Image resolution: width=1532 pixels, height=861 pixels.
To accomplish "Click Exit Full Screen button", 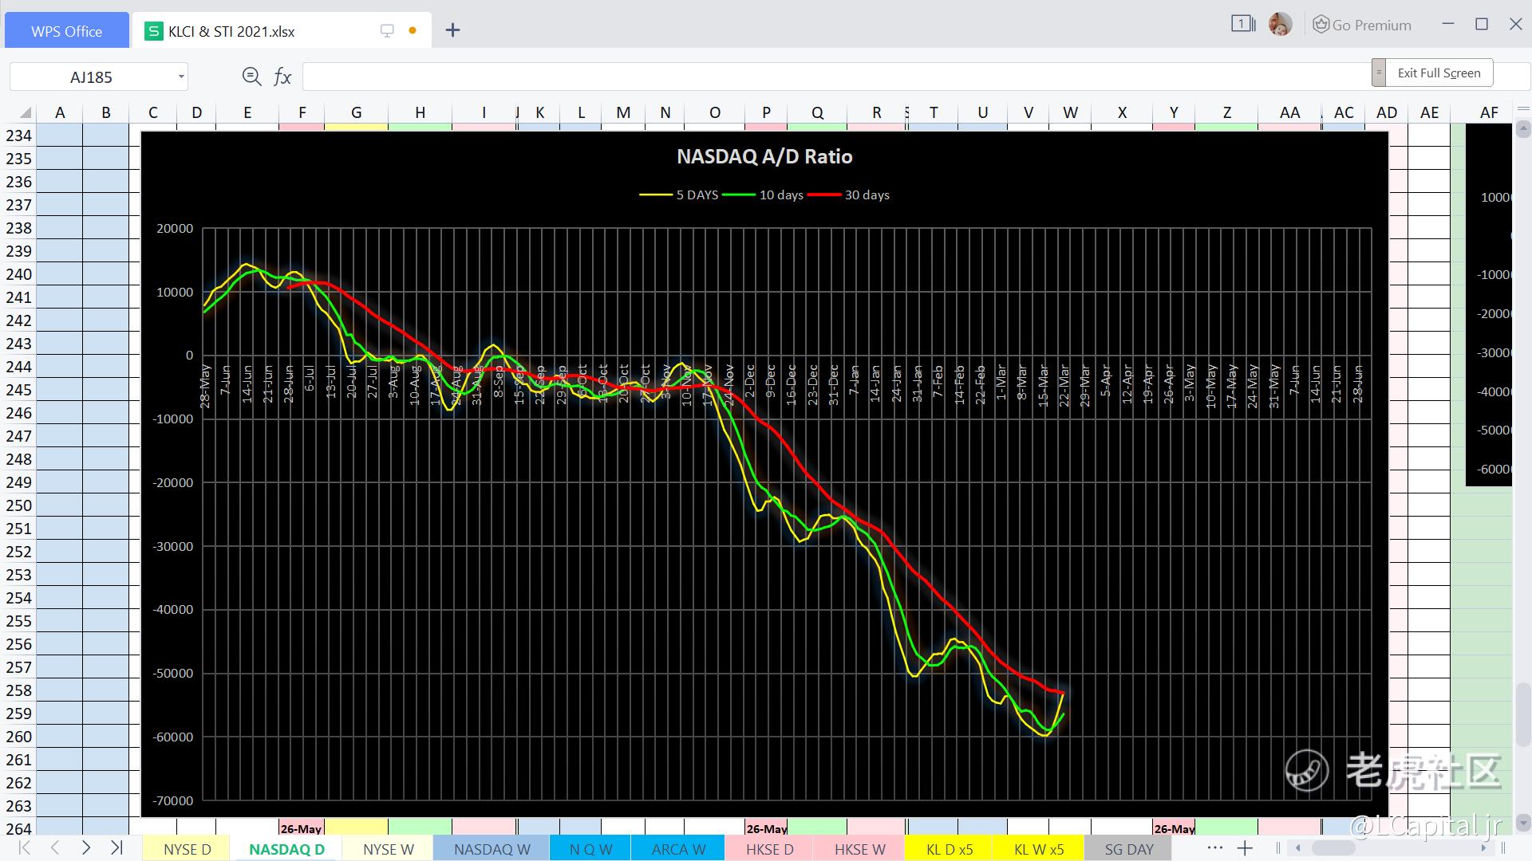I will tap(1439, 73).
